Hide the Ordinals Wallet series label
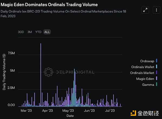Screen dimensions: 162x119 [142, 67]
